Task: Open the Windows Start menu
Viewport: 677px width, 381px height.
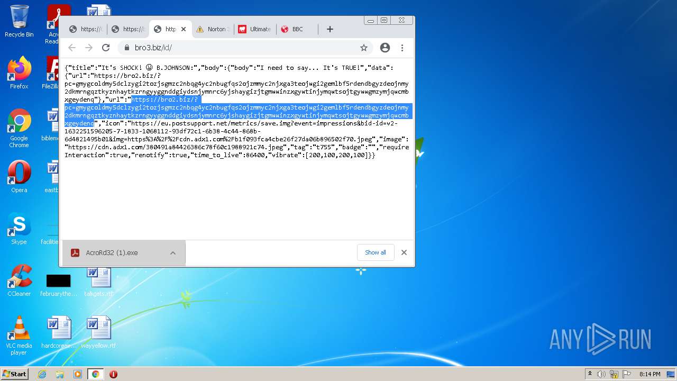Action: click(x=14, y=374)
